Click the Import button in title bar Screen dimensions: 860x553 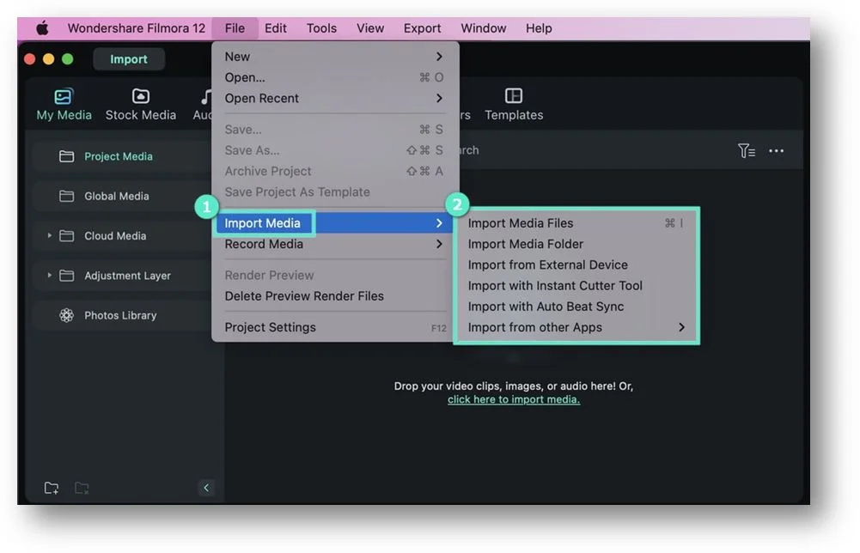tap(128, 59)
